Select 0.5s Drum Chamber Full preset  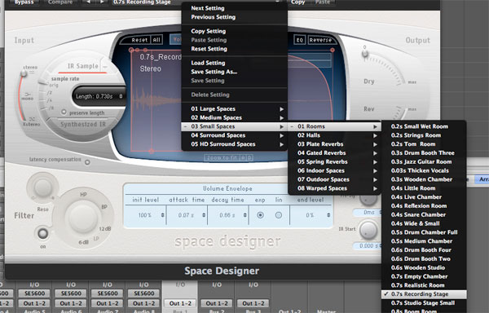(424, 232)
